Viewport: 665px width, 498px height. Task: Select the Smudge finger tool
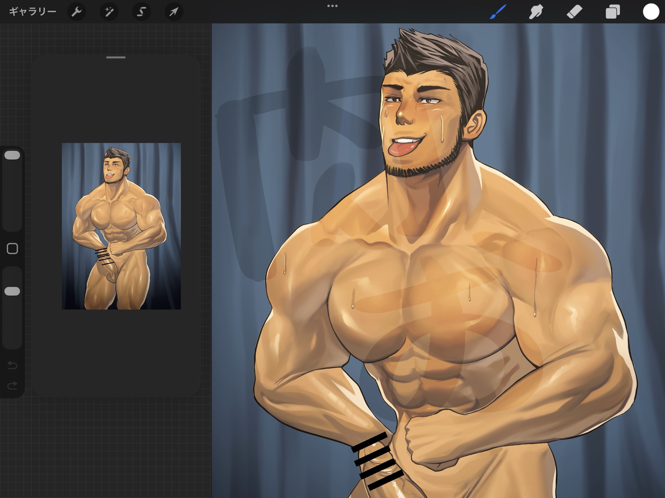click(x=536, y=12)
